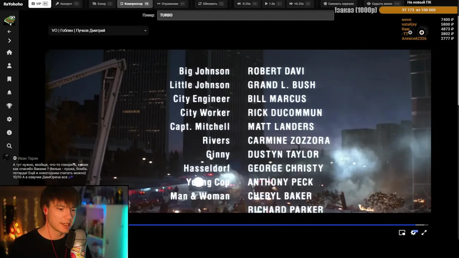Enter fullscreen with the expand icon
The height and width of the screenshot is (258, 459).
[424, 233]
